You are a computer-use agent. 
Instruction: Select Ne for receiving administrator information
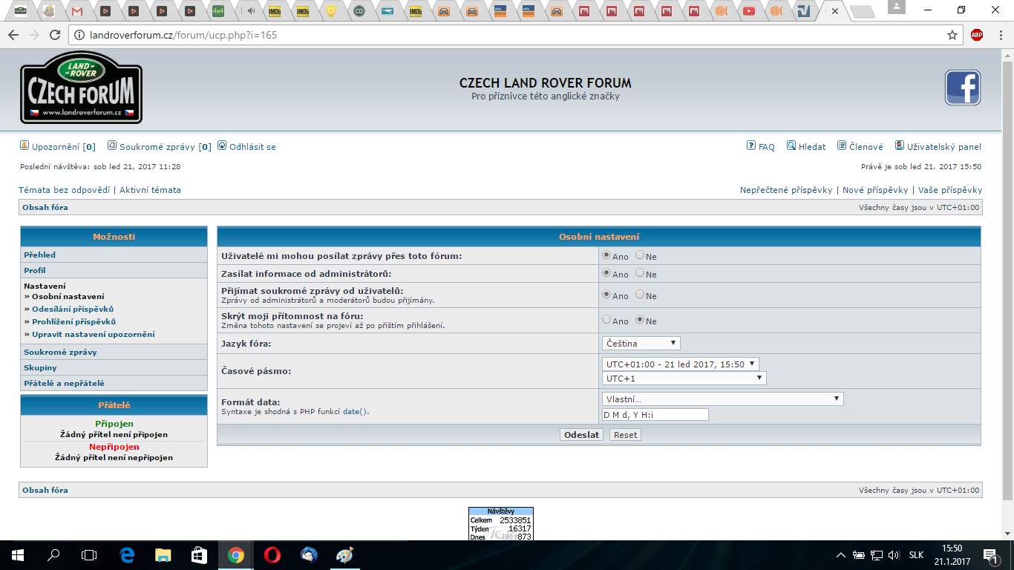(x=640, y=273)
